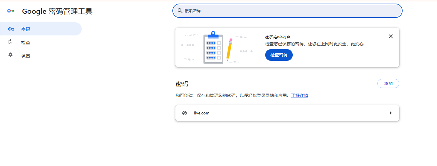Open the 检查 sidebar tab
Screen dimensions: 437x166
(41, 42)
